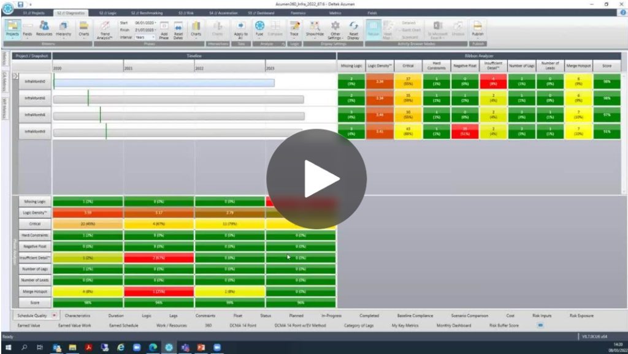Open PowerPoint from the Windows taskbar
The image size is (628, 354).
point(201,347)
